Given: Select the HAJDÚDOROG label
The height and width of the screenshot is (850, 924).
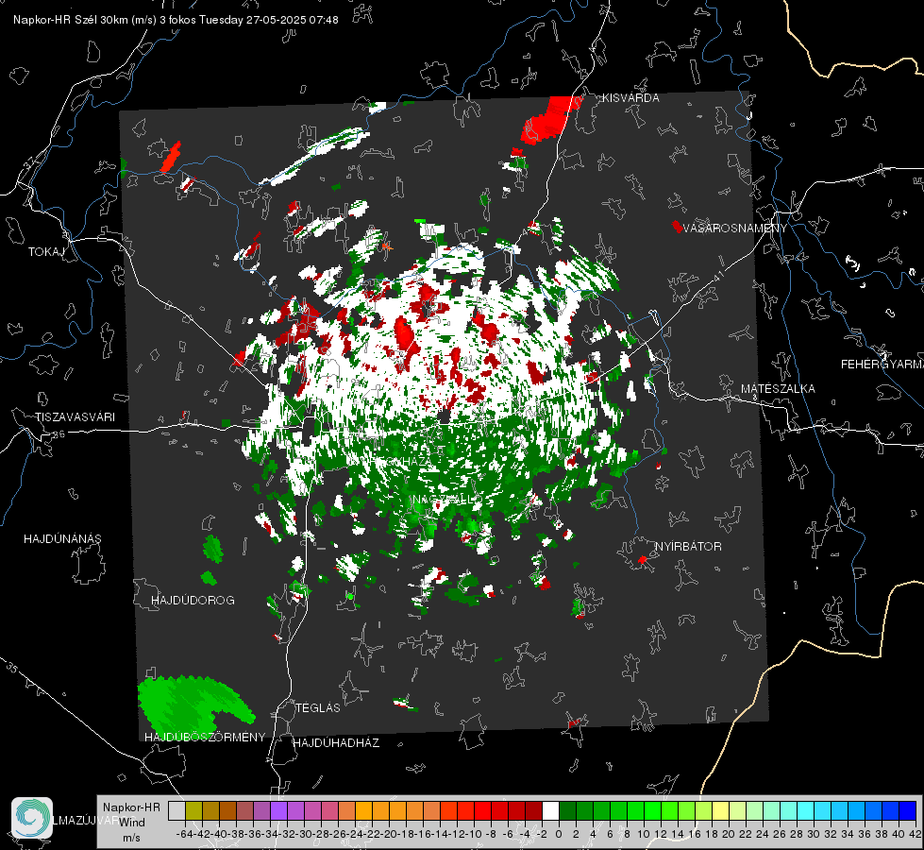Looking at the screenshot, I should [193, 601].
